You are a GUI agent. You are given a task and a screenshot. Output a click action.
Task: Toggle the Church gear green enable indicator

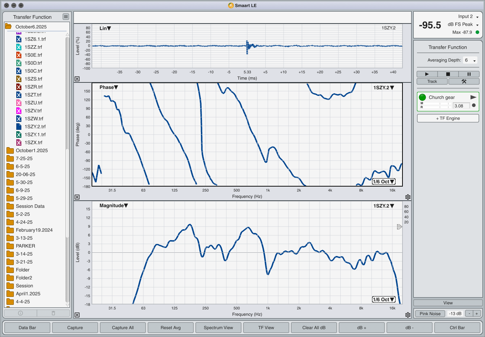pos(422,97)
